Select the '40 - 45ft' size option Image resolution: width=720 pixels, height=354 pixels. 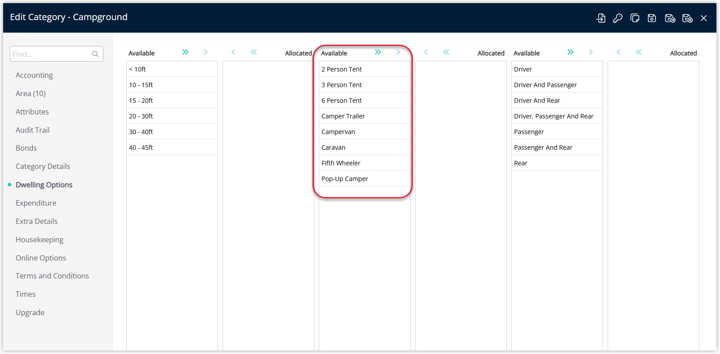pos(172,147)
